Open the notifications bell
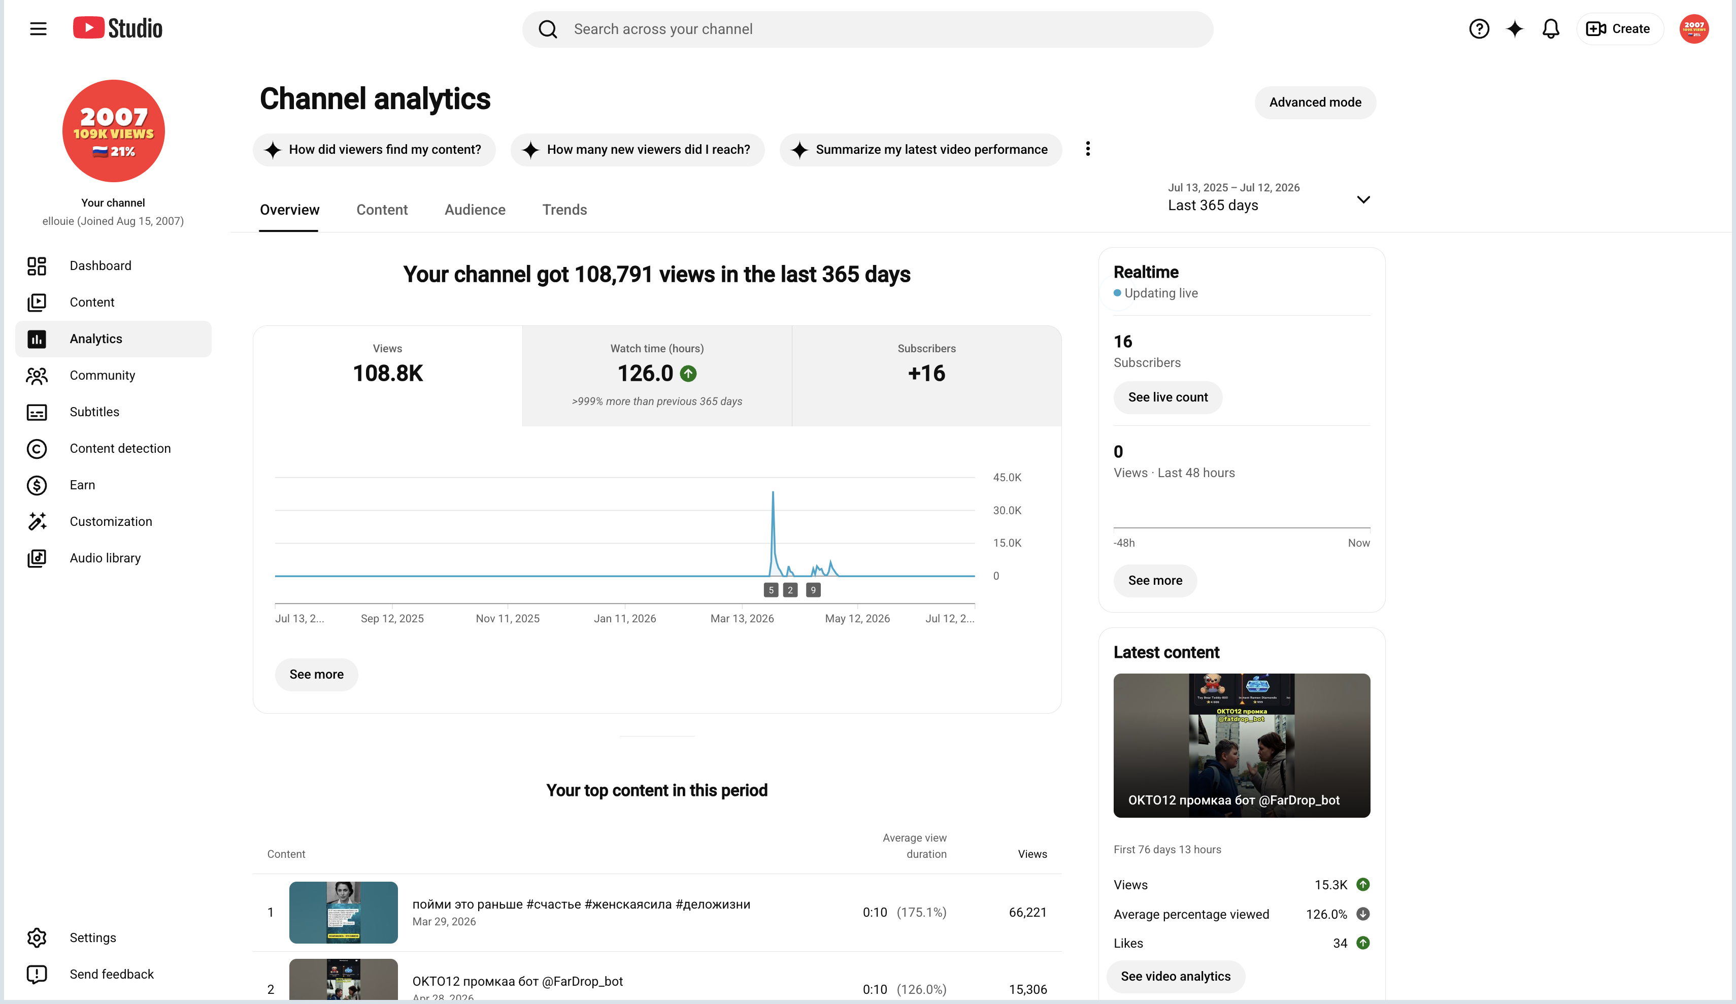 tap(1550, 29)
